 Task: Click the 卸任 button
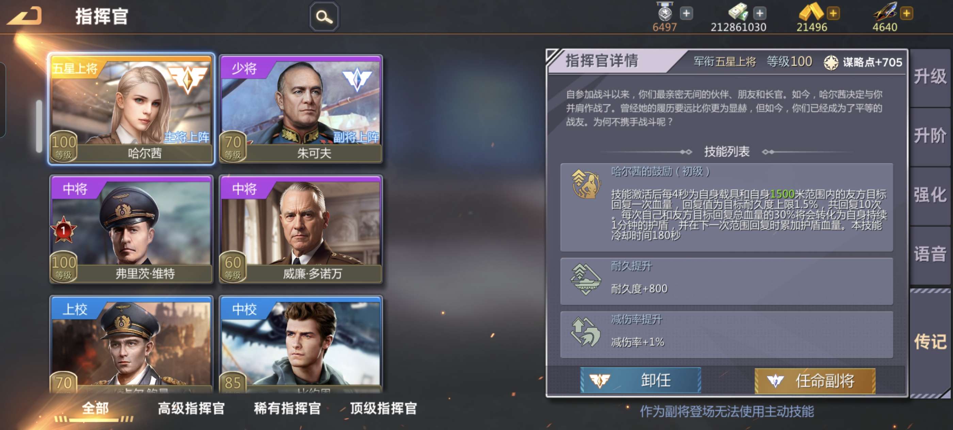click(641, 380)
